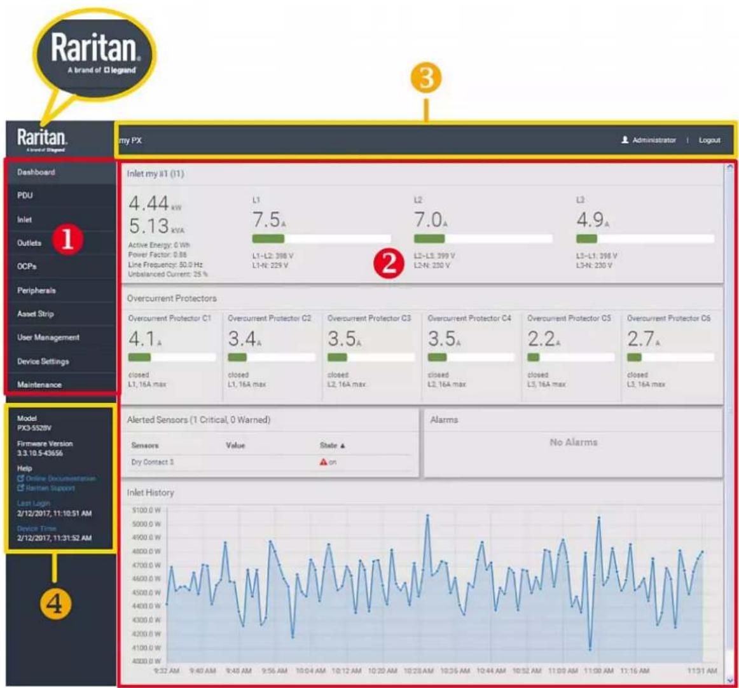Click the external link icon beside Raritan Support

click(20, 488)
